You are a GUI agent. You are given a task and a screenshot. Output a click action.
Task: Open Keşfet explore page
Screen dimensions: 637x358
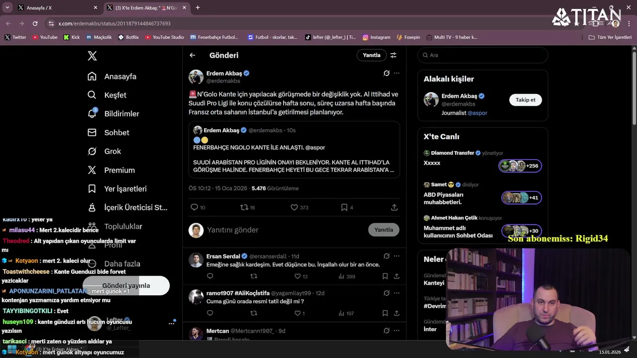coord(107,95)
